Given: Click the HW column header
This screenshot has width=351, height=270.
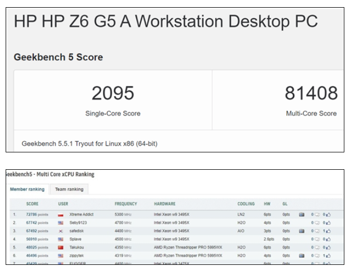Looking at the screenshot, I should (267, 204).
